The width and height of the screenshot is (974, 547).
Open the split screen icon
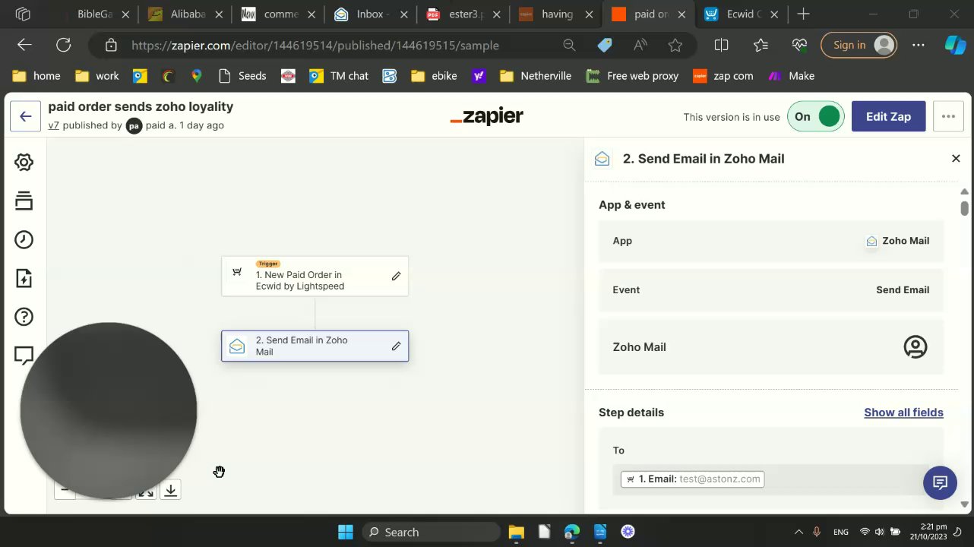(722, 45)
